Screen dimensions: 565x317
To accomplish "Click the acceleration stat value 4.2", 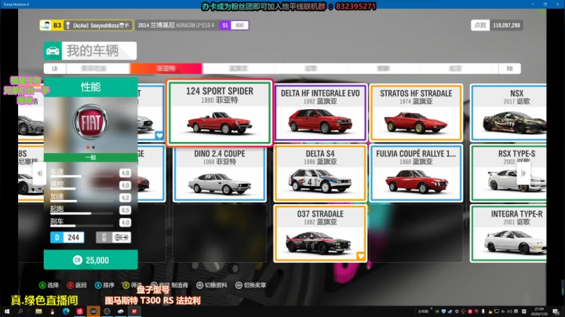I will point(125,198).
